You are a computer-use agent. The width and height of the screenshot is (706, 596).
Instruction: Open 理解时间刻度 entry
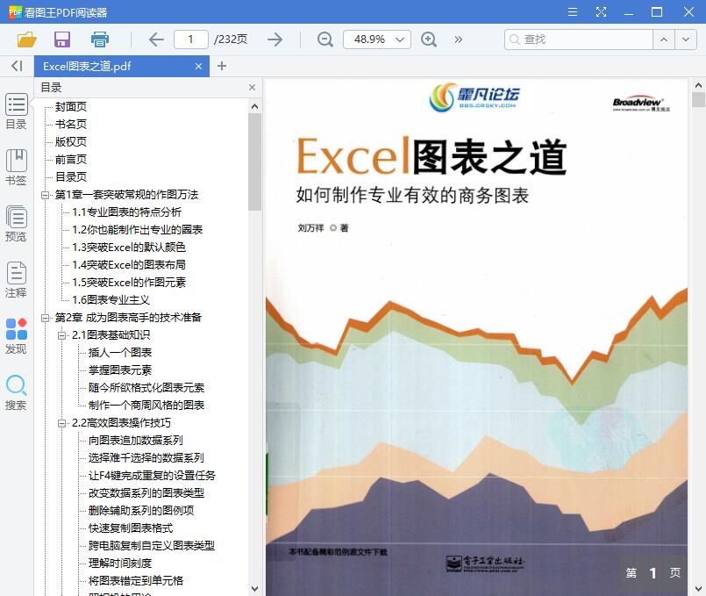[x=120, y=564]
